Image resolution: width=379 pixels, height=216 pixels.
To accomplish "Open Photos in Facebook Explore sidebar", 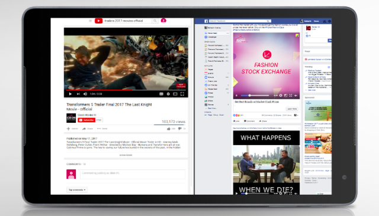I will click(209, 97).
